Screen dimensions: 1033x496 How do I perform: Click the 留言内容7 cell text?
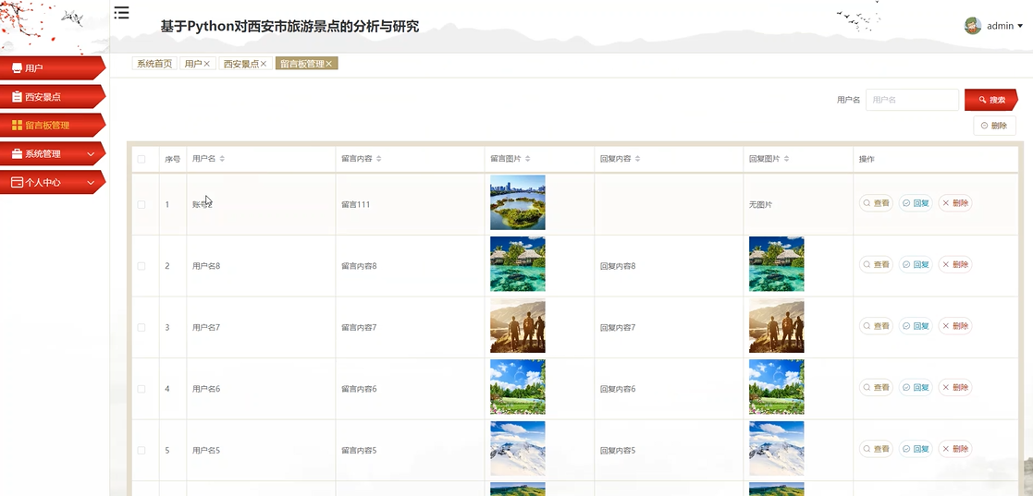(x=359, y=328)
